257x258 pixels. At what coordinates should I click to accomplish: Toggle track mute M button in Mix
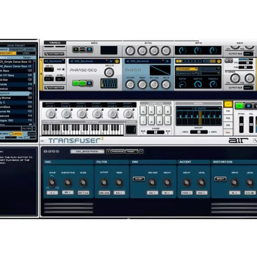click(x=227, y=61)
